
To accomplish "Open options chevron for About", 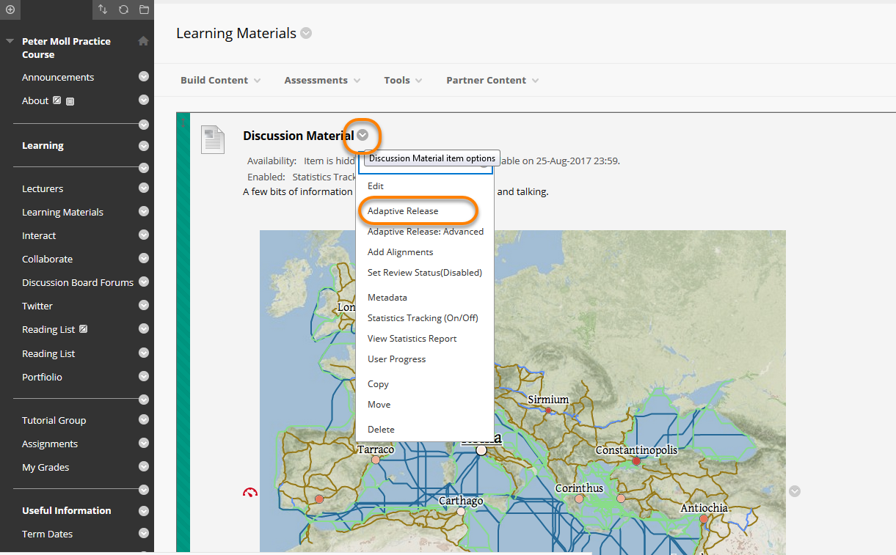I will 144,100.
